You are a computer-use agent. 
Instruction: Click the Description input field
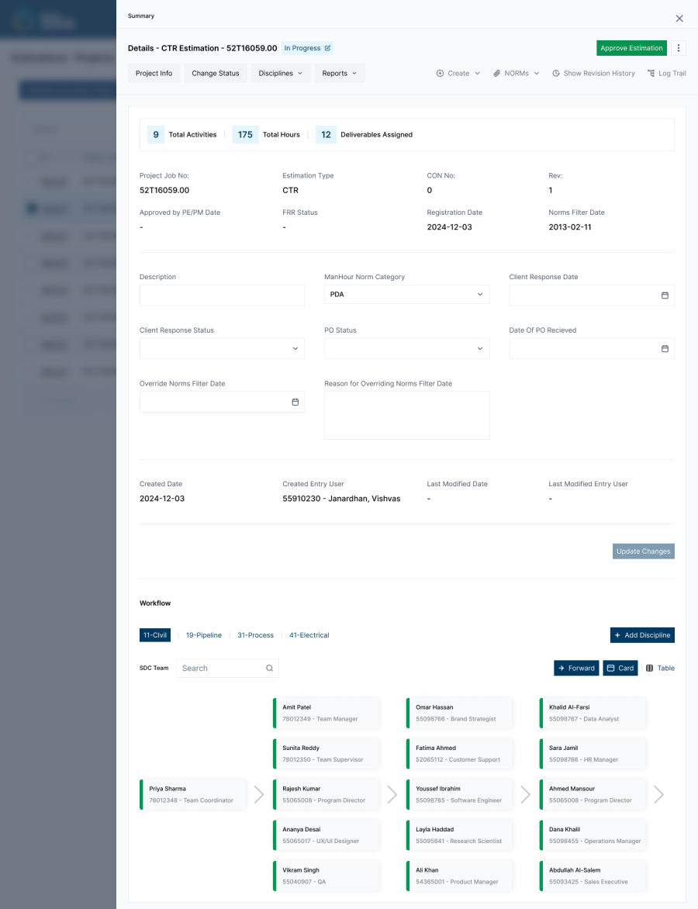point(222,295)
